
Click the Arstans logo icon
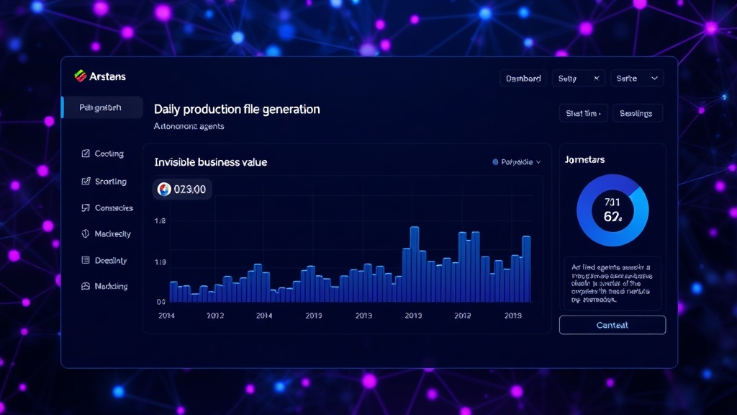(x=81, y=76)
